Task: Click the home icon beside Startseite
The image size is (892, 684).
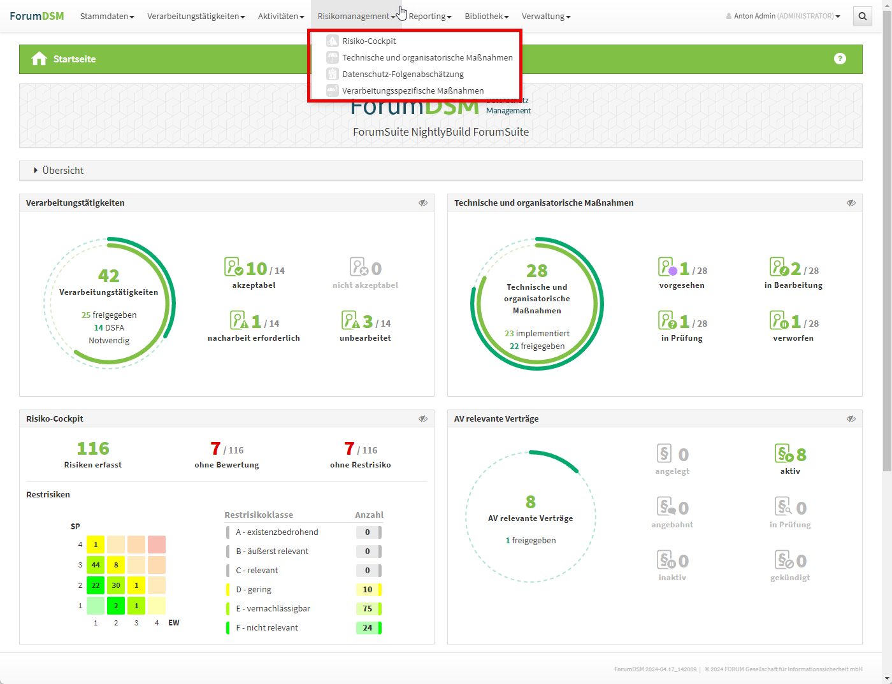Action: click(39, 59)
